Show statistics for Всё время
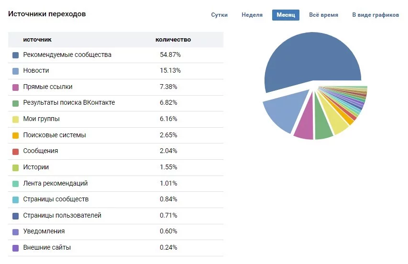The image size is (408, 264). pos(323,15)
